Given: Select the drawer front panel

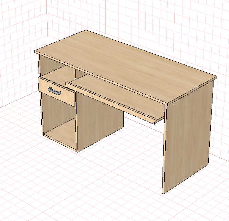Looking at the screenshot, I should pos(57,91).
